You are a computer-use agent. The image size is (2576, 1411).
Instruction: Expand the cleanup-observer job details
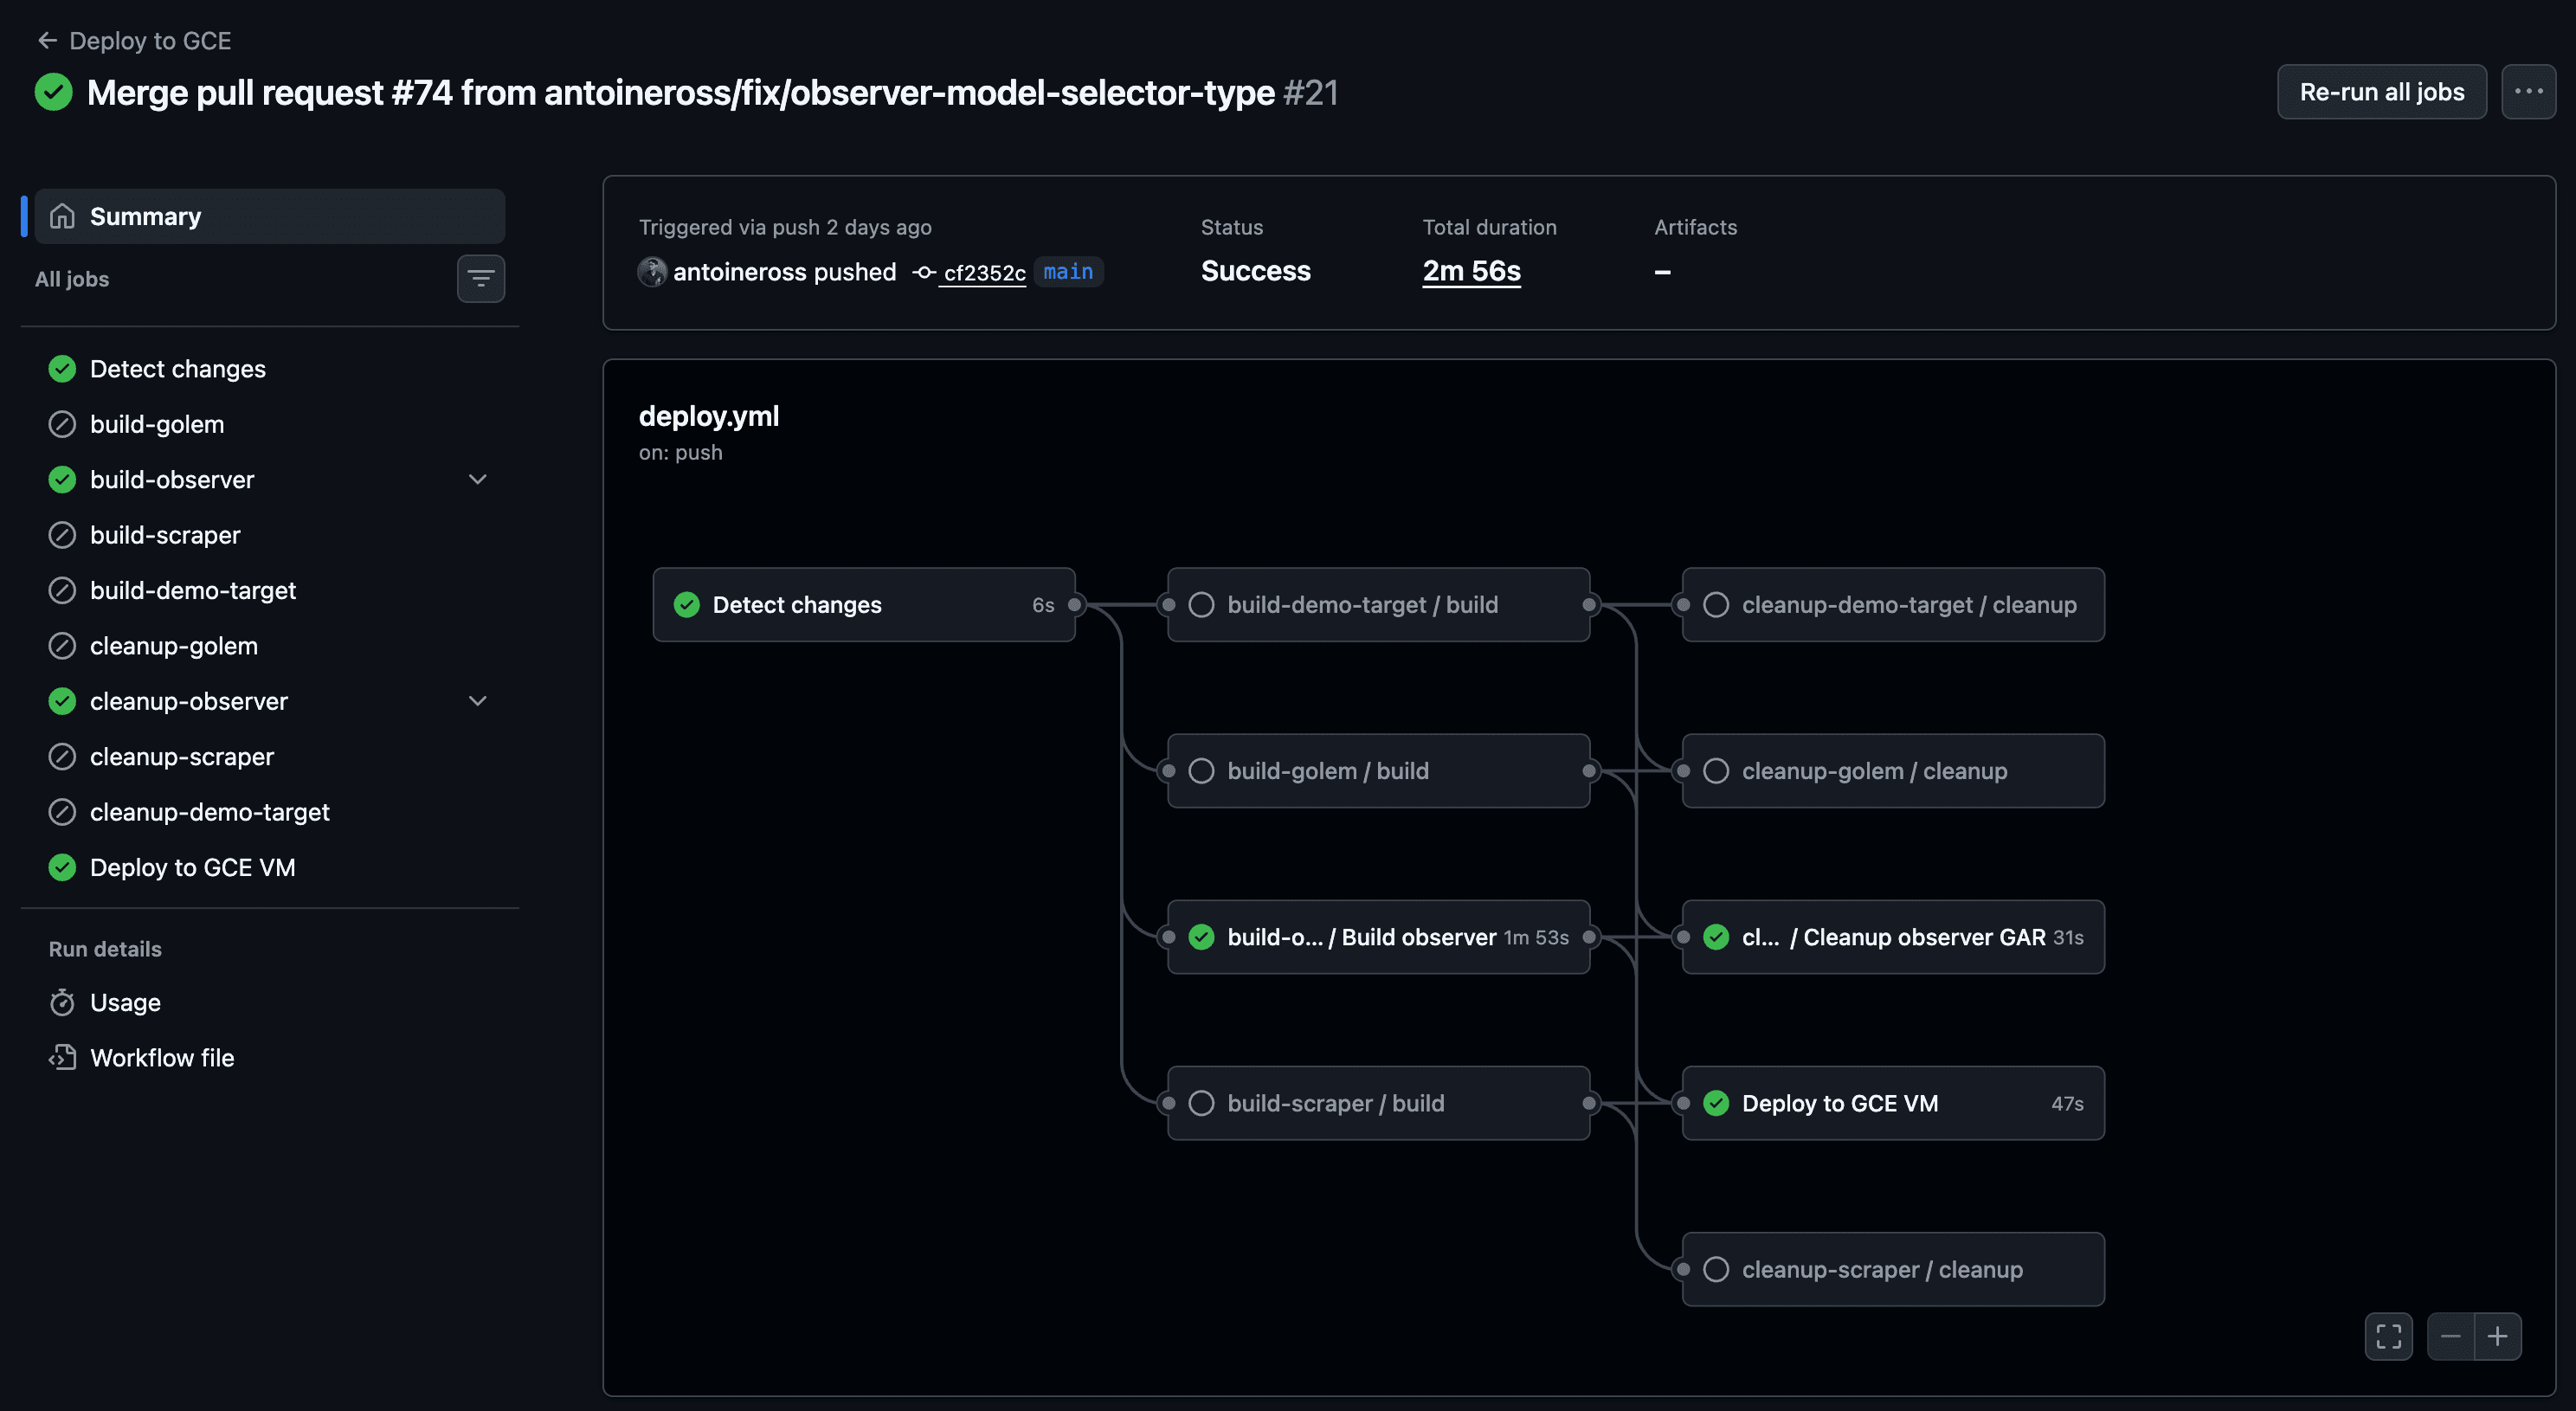tap(478, 700)
